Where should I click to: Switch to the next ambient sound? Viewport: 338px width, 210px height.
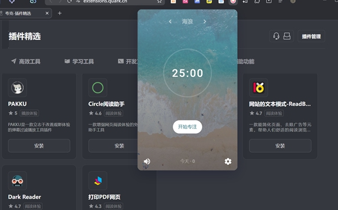point(205,21)
